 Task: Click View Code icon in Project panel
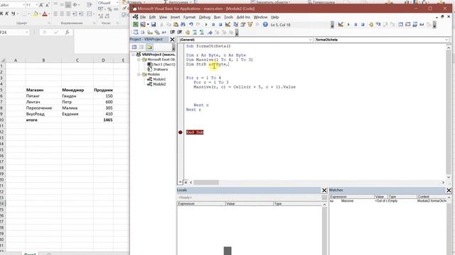(134, 47)
